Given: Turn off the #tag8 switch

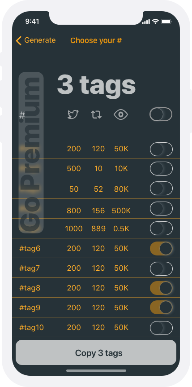Looking at the screenshot, I should 161,288.
